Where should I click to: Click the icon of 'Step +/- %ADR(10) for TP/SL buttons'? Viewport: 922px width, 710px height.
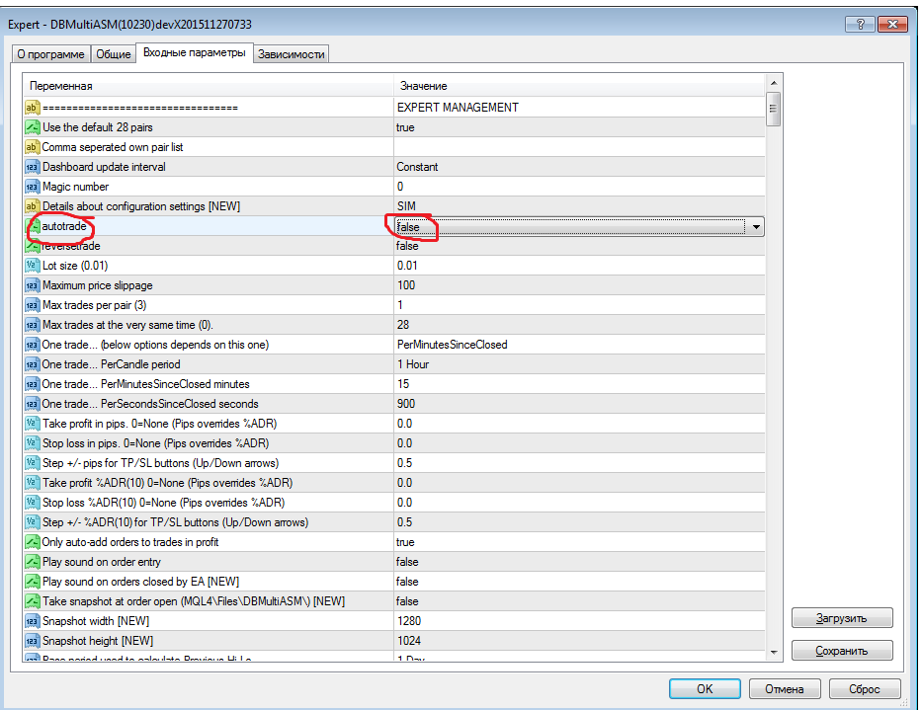tap(32, 522)
